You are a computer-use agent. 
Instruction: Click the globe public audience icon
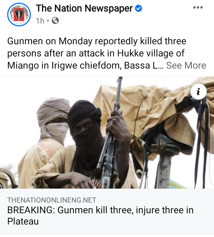tap(55, 20)
